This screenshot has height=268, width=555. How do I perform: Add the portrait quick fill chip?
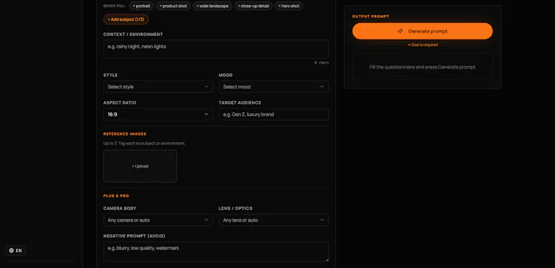(x=142, y=6)
